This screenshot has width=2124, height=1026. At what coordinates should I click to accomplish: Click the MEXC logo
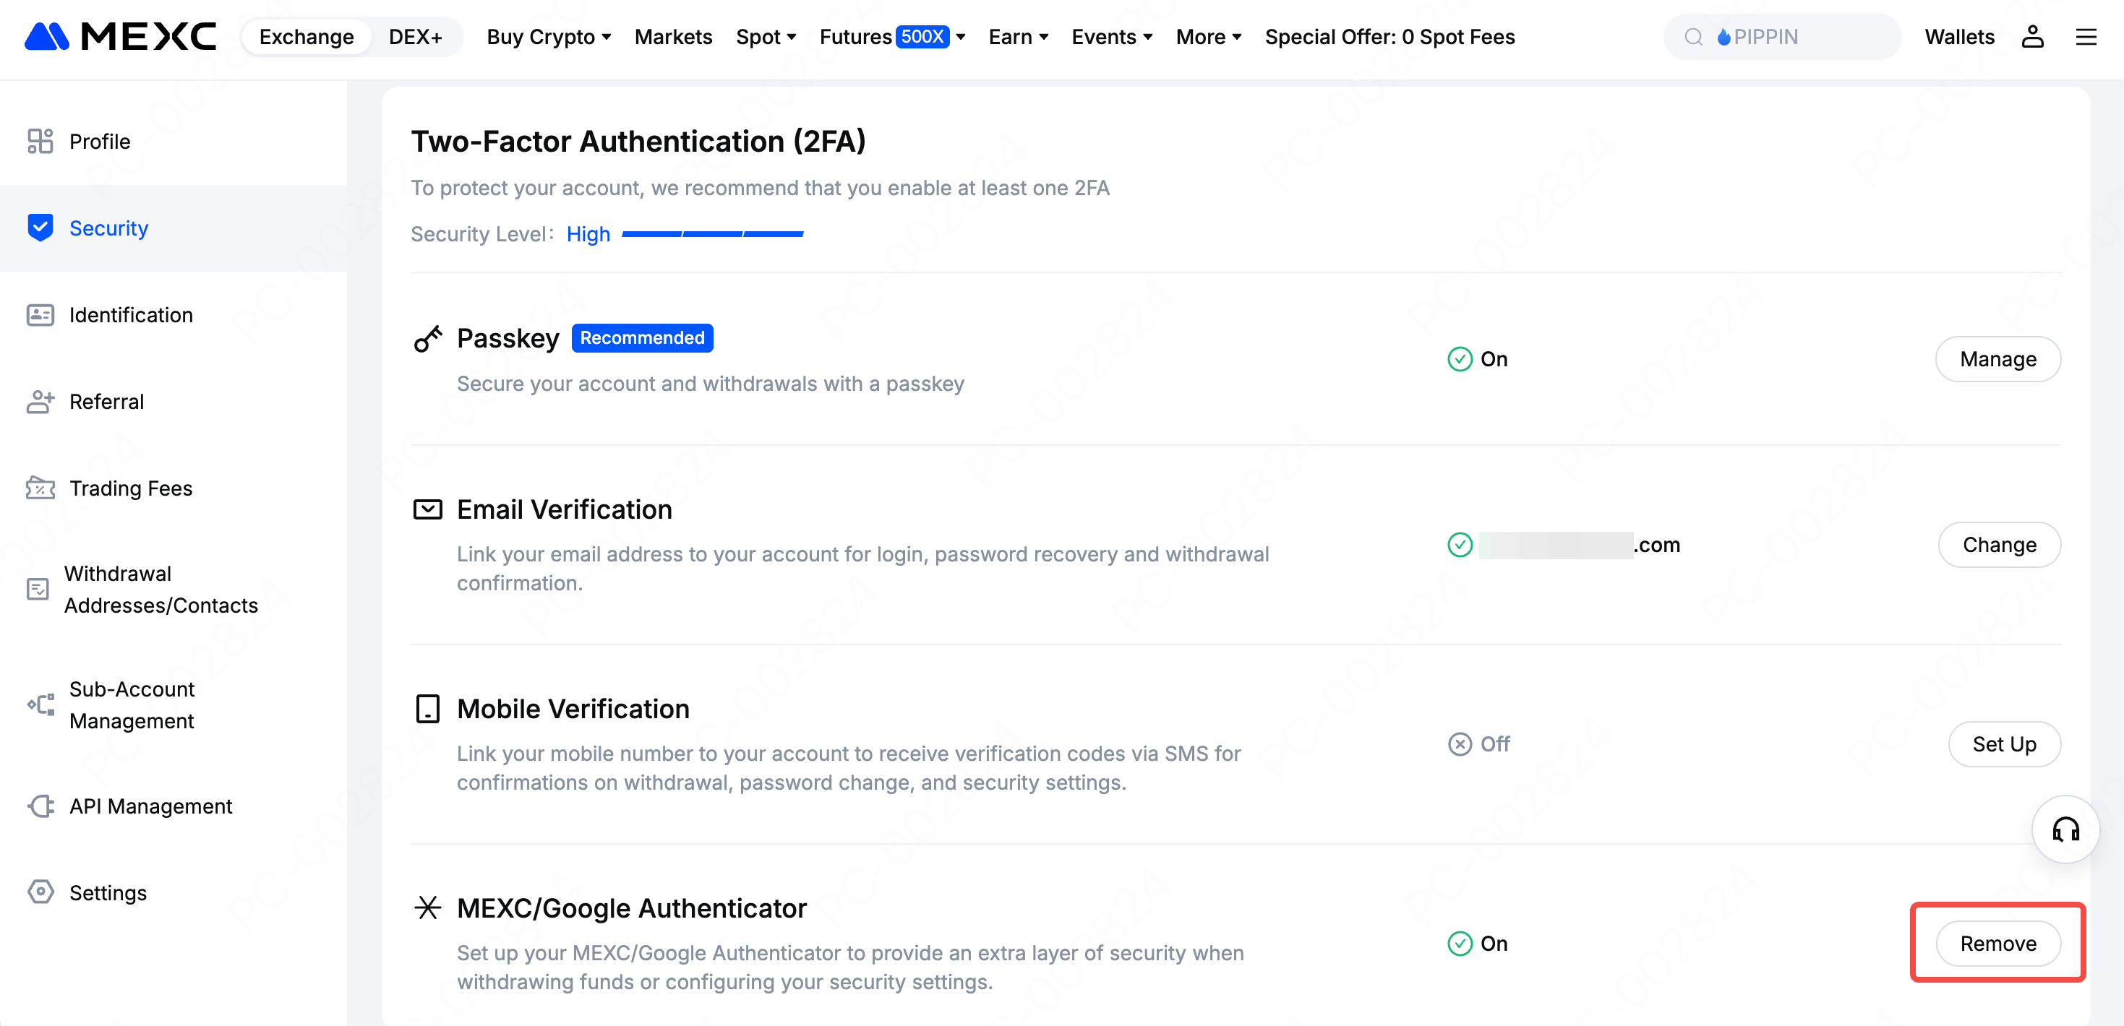[121, 36]
